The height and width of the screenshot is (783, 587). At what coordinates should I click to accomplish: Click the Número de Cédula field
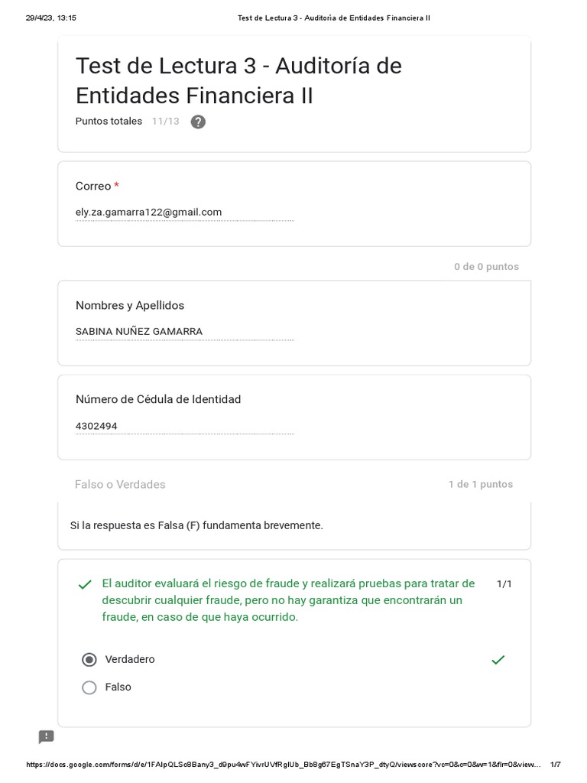click(x=184, y=426)
